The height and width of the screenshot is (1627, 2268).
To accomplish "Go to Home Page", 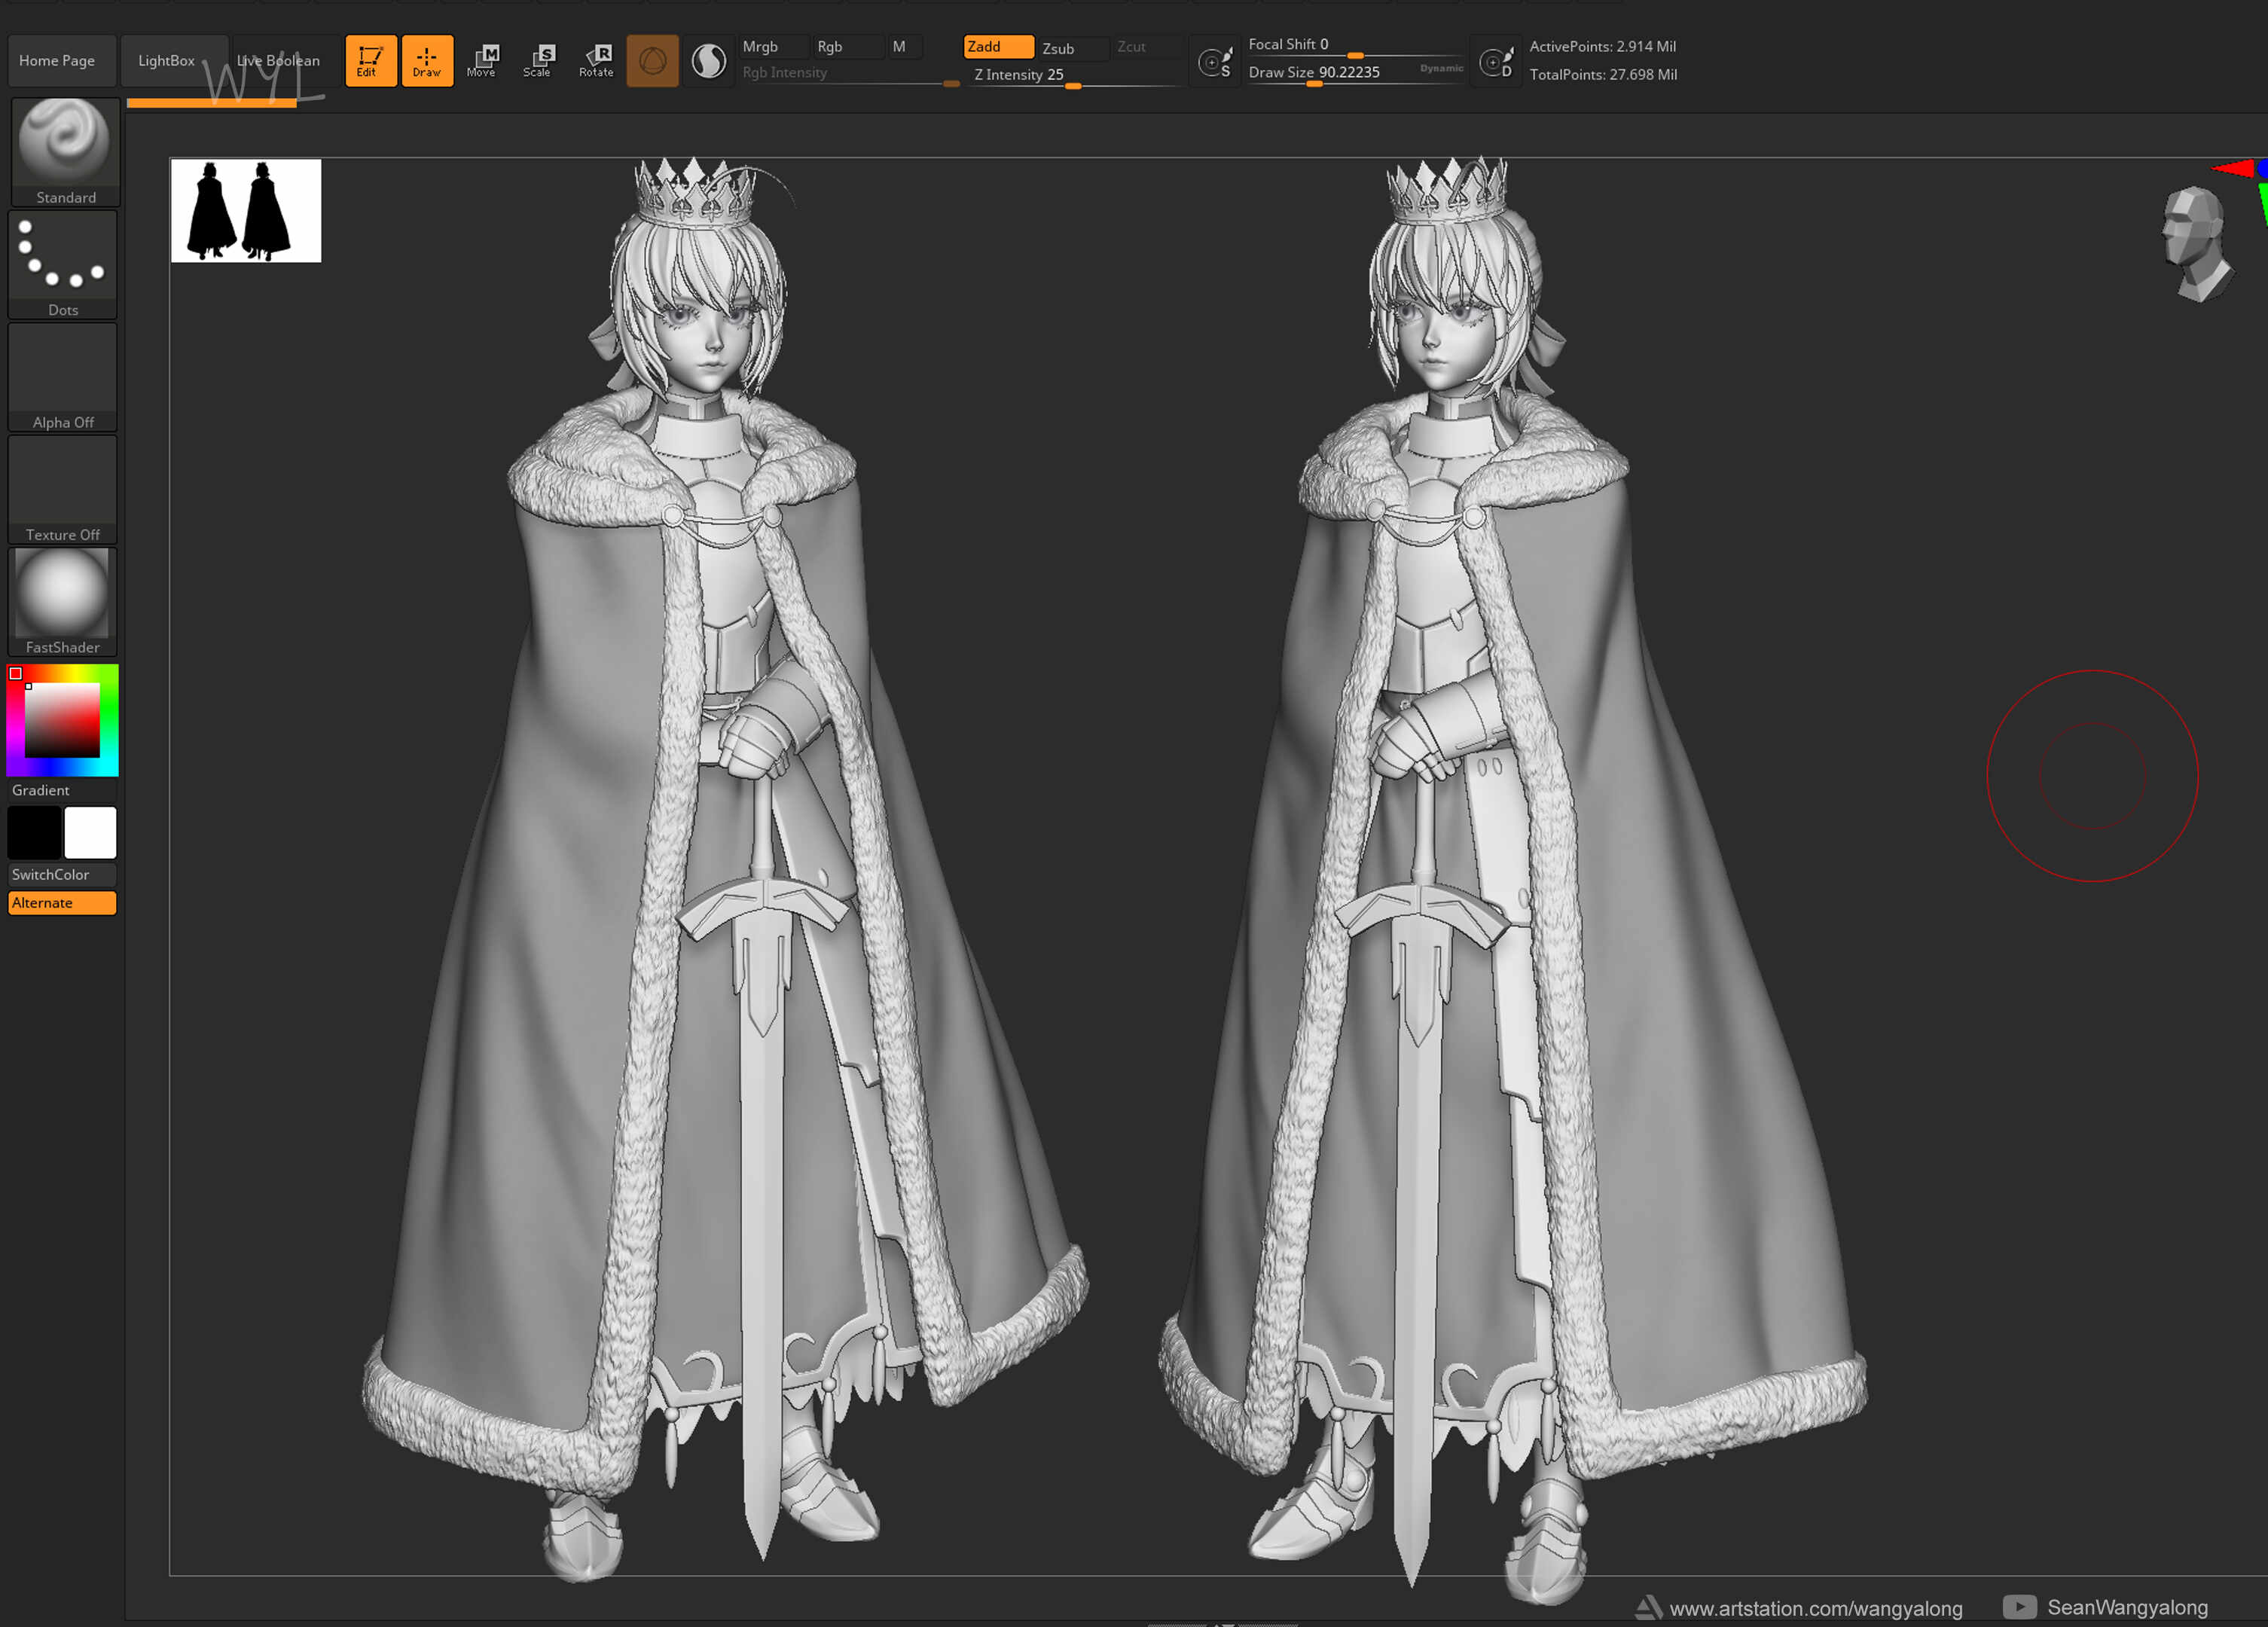I will 57,61.
